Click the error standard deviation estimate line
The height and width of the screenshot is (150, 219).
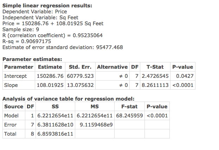click(63, 47)
